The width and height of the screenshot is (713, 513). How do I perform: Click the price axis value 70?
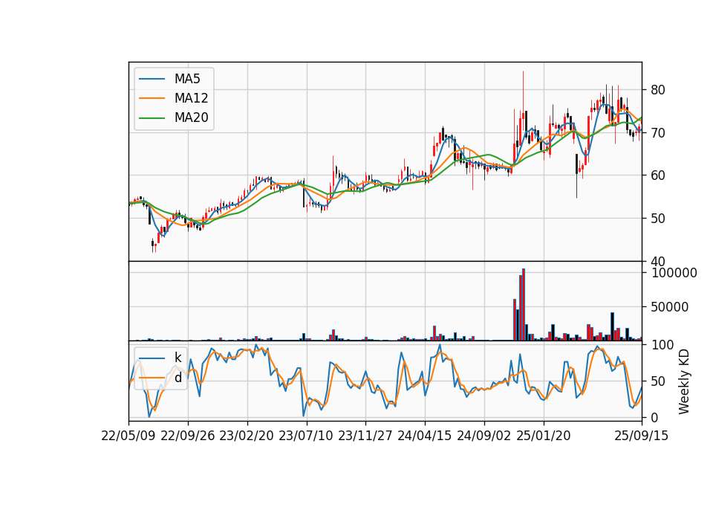657,133
